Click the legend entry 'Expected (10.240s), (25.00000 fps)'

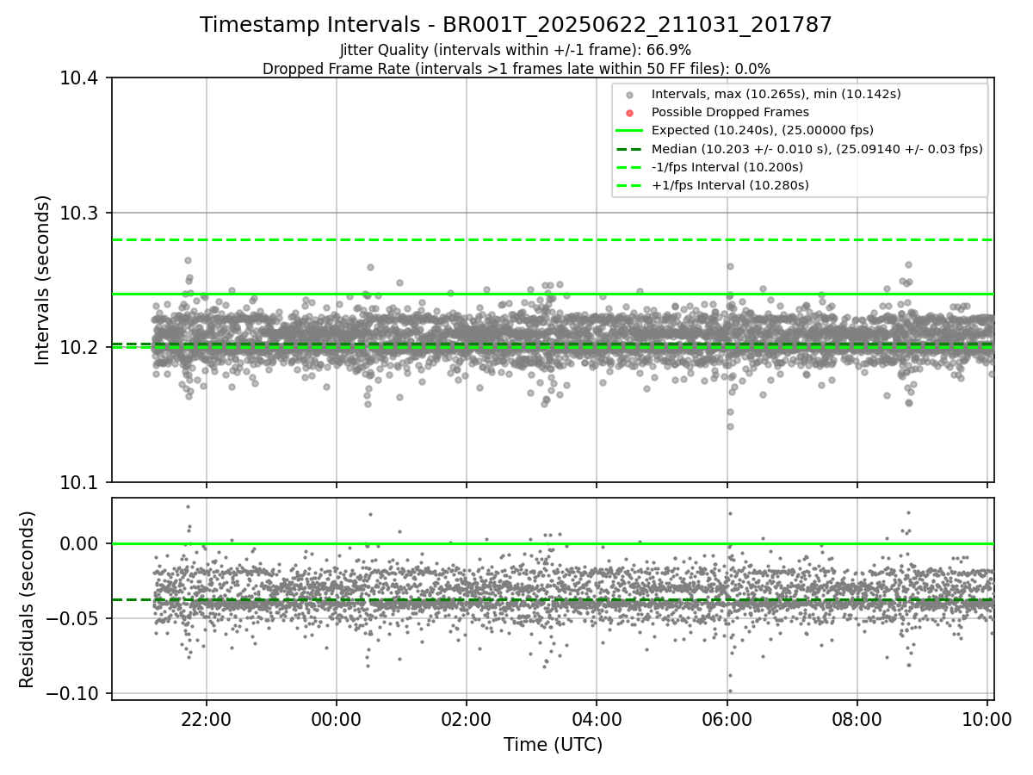click(763, 130)
